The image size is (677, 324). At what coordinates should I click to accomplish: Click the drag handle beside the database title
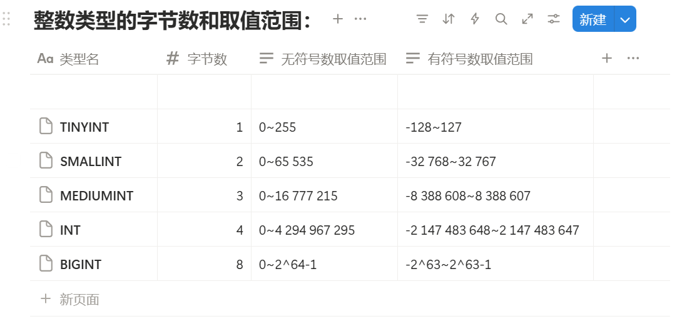6,19
